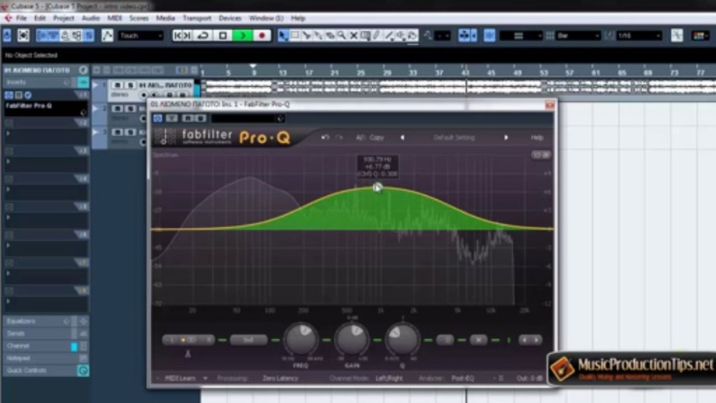Adjust the FREQ knob in Pro-Q
The image size is (716, 403).
pos(301,339)
